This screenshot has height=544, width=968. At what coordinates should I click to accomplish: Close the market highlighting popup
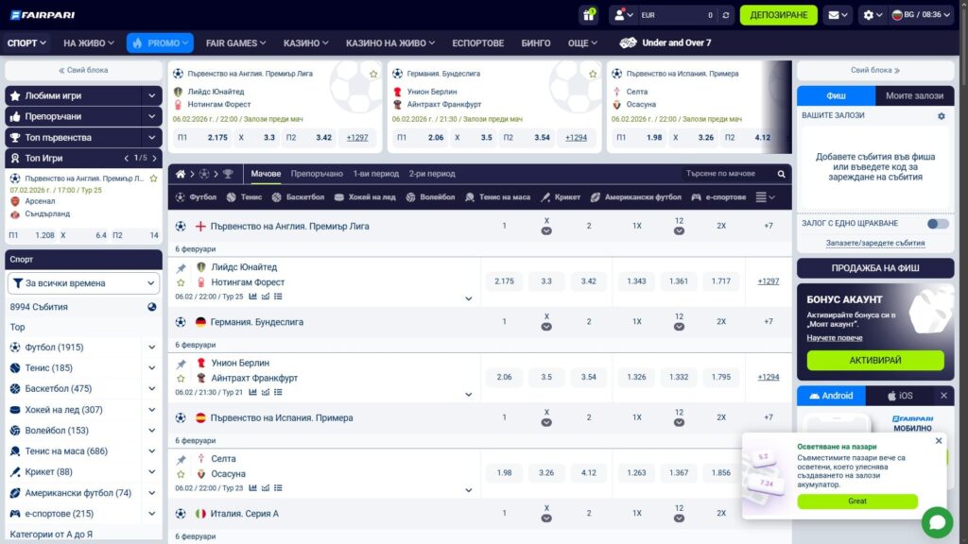coord(938,441)
